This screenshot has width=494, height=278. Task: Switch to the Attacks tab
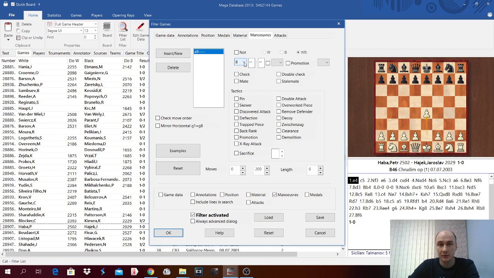(x=280, y=36)
